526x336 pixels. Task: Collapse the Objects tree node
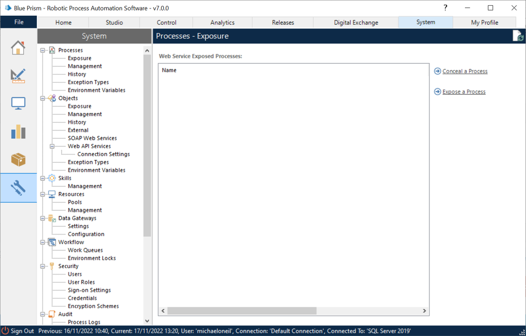(43, 98)
